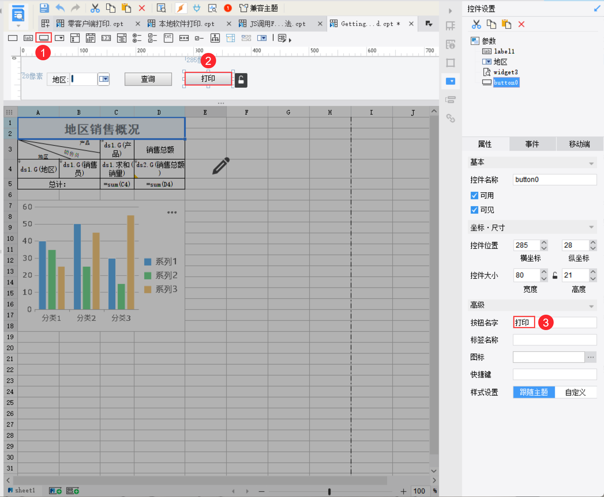This screenshot has width=604, height=497.
Task: Select the 参数 root node in widget tree
Action: pyautogui.click(x=489, y=41)
